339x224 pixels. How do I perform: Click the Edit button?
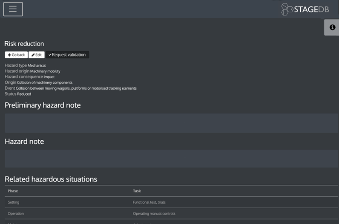tap(37, 55)
